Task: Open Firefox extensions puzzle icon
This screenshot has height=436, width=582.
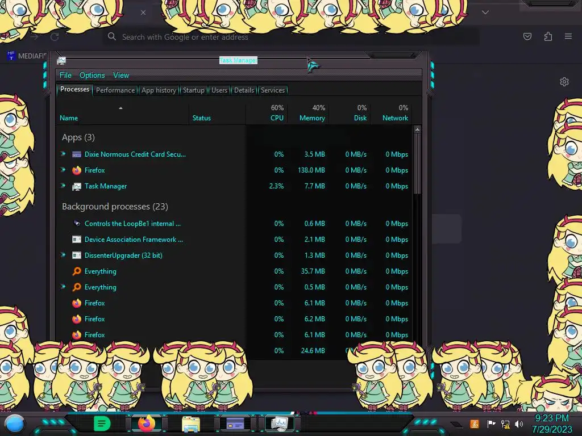Action: (548, 36)
